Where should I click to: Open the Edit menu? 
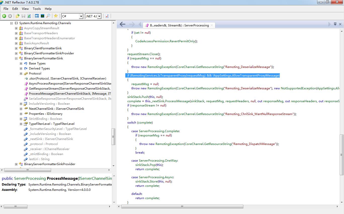(x=15, y=9)
